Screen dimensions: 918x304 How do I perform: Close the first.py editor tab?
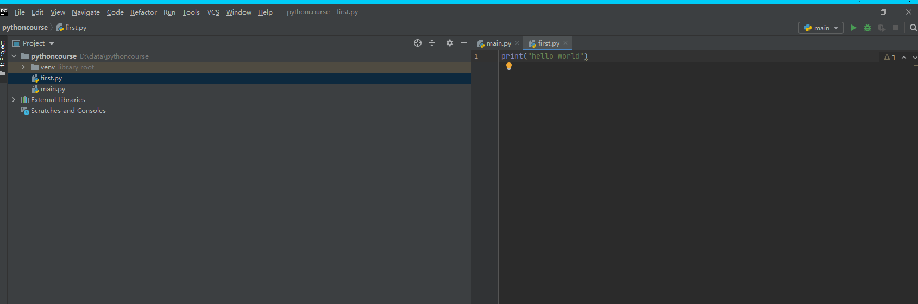(x=565, y=43)
